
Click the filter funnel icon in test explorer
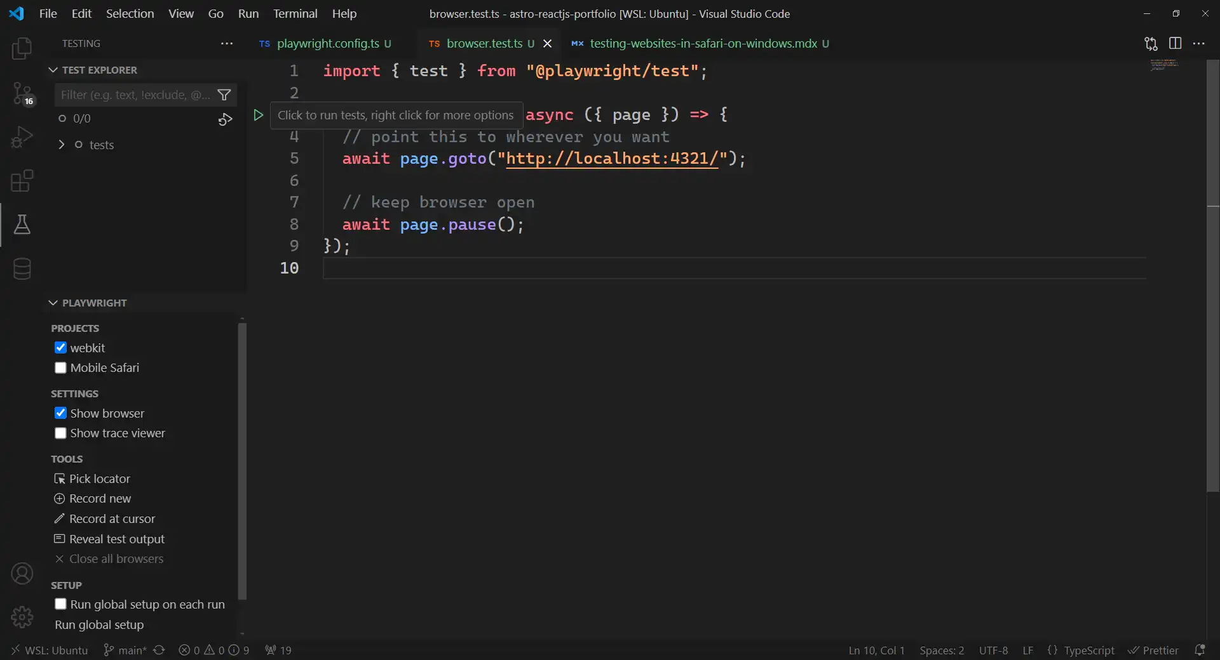point(224,95)
